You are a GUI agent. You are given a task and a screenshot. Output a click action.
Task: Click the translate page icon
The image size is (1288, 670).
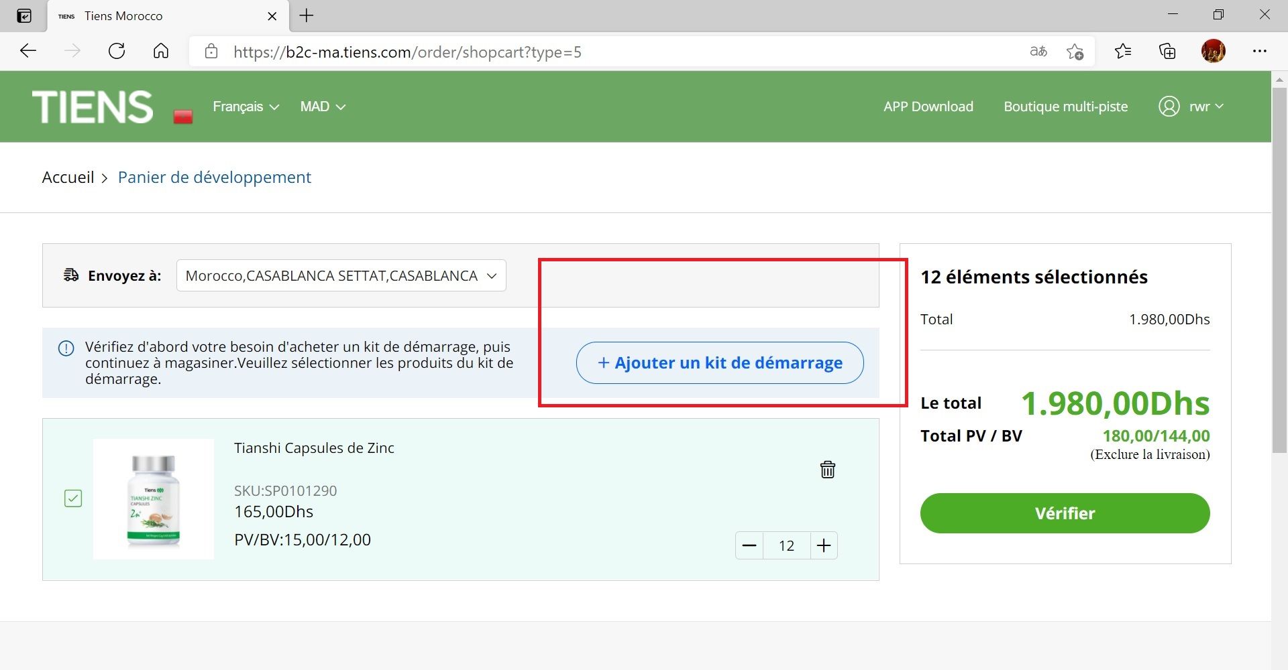click(x=1038, y=52)
